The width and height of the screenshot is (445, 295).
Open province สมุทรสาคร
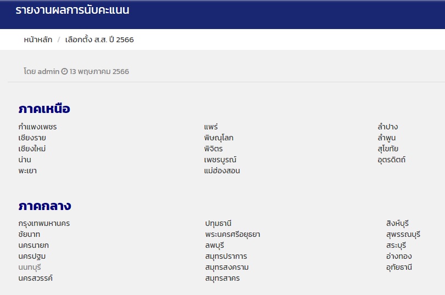[223, 278]
